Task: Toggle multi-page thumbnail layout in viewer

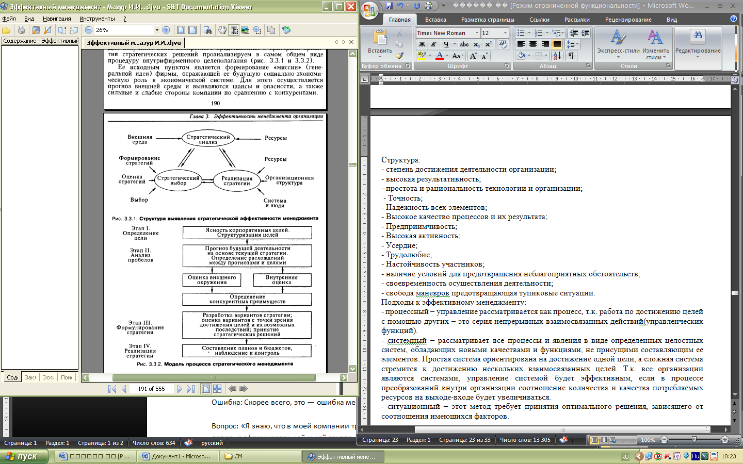Action: tap(217, 389)
